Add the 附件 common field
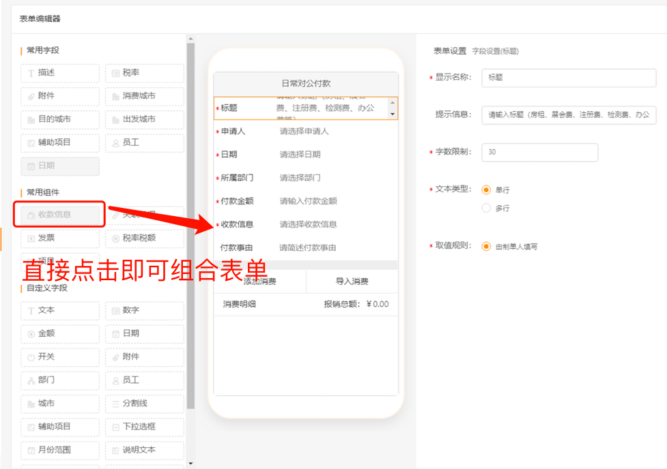This screenshot has width=667, height=469. (x=59, y=96)
